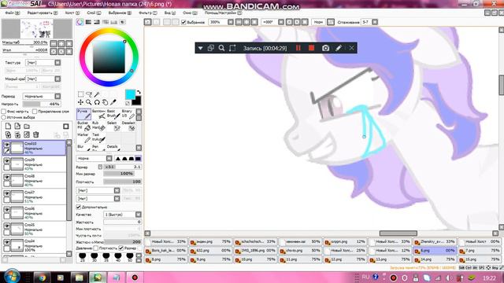Select the rectangular selection tool
504x283 pixels.
pos(80,94)
